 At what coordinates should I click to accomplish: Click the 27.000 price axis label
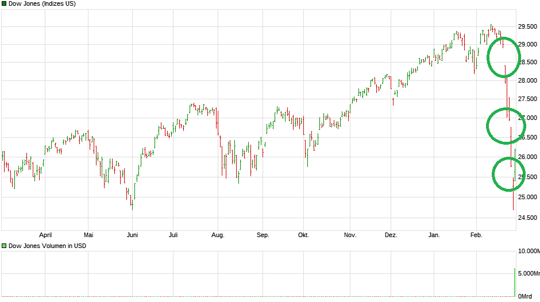(x=528, y=118)
